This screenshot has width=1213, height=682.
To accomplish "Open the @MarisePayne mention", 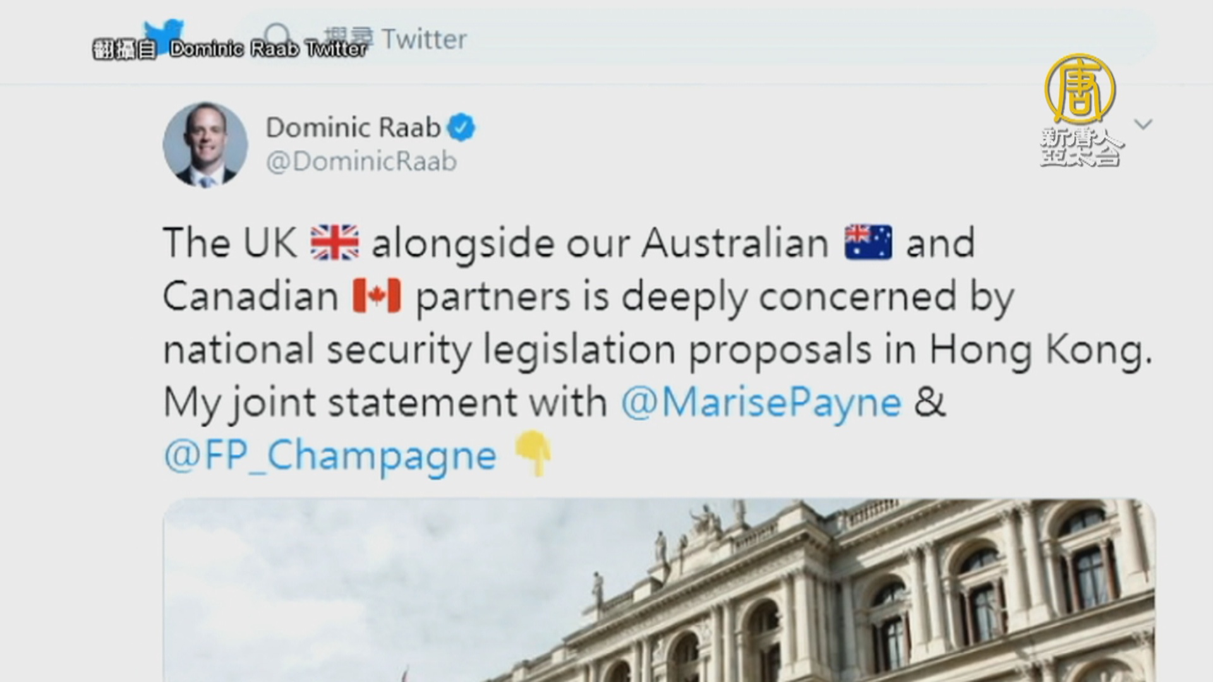I will [761, 403].
